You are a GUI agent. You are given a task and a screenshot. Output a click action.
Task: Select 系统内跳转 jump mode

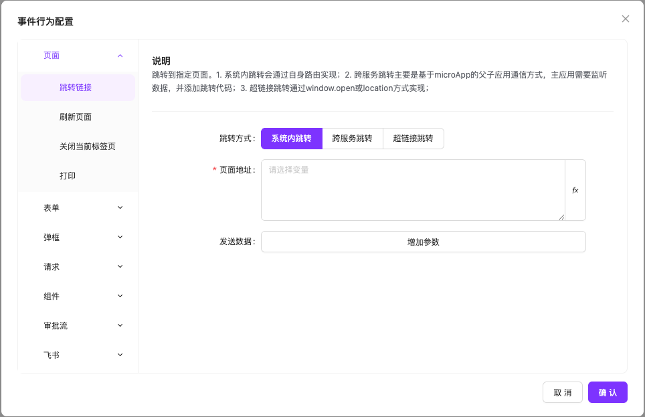click(x=291, y=139)
